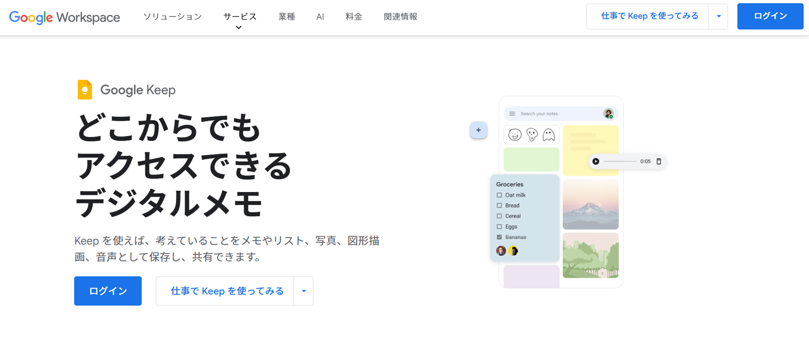Open the 業種 menu
Image resolution: width=809 pixels, height=360 pixels.
click(287, 17)
